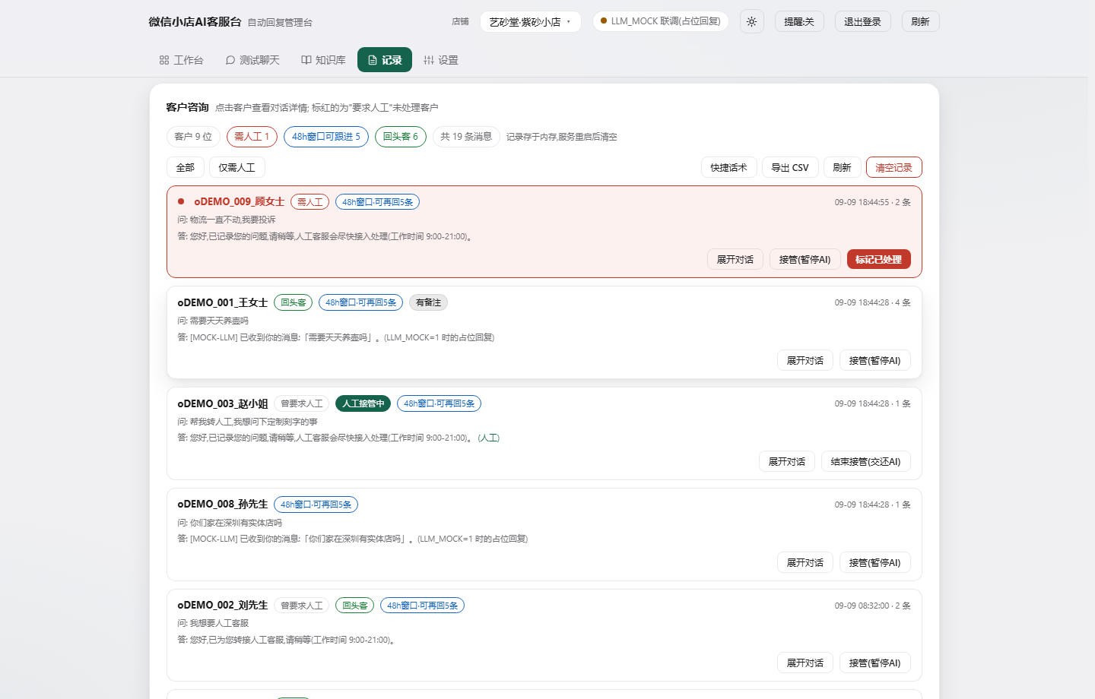
Task: Open the 店铺 selector 艺砂堂·紫砂小店 dropdown
Action: (x=530, y=21)
